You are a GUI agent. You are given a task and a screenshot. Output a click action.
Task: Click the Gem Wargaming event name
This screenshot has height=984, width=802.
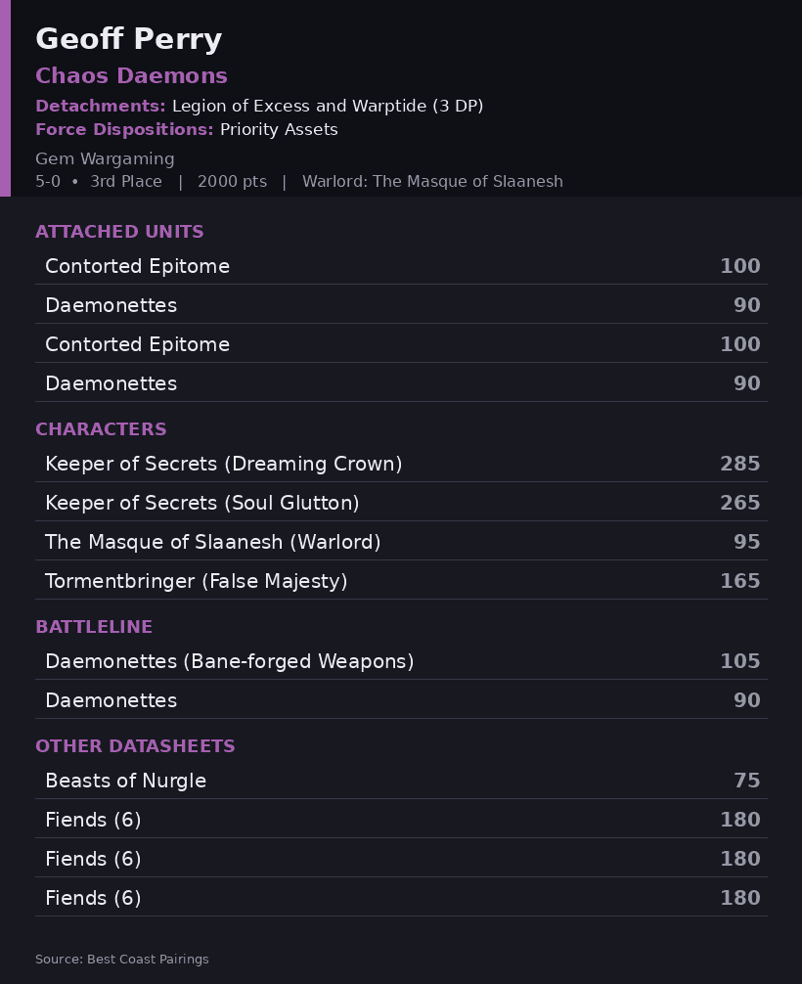click(105, 158)
